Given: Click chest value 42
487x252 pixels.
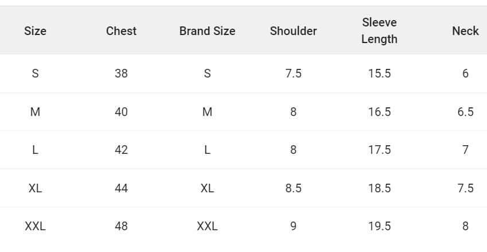Looking at the screenshot, I should pyautogui.click(x=121, y=150).
